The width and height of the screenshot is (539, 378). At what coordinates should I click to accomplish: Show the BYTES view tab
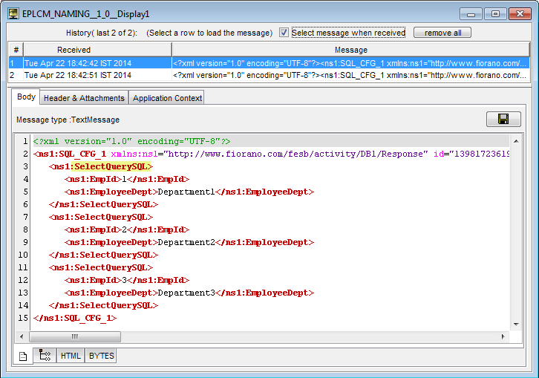tap(102, 356)
